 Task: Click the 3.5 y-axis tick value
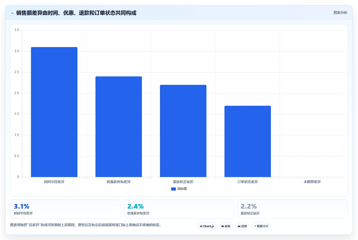tap(17, 30)
